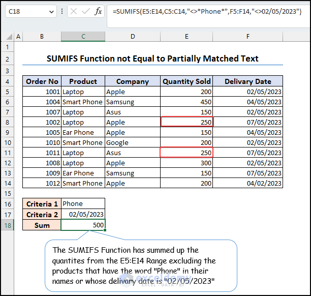Viewport: 311px width, 296px height.
Task: Select column C header
Action: pos(83,37)
